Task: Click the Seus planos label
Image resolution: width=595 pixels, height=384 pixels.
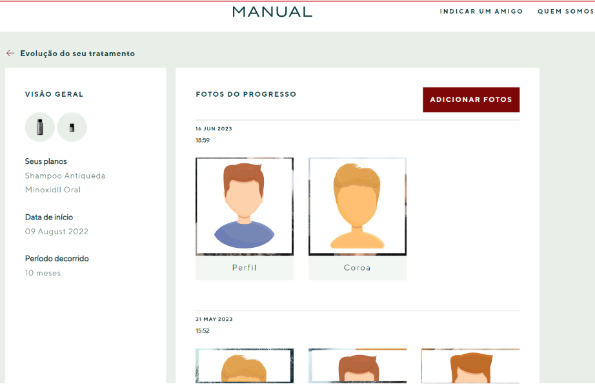Action: click(46, 161)
